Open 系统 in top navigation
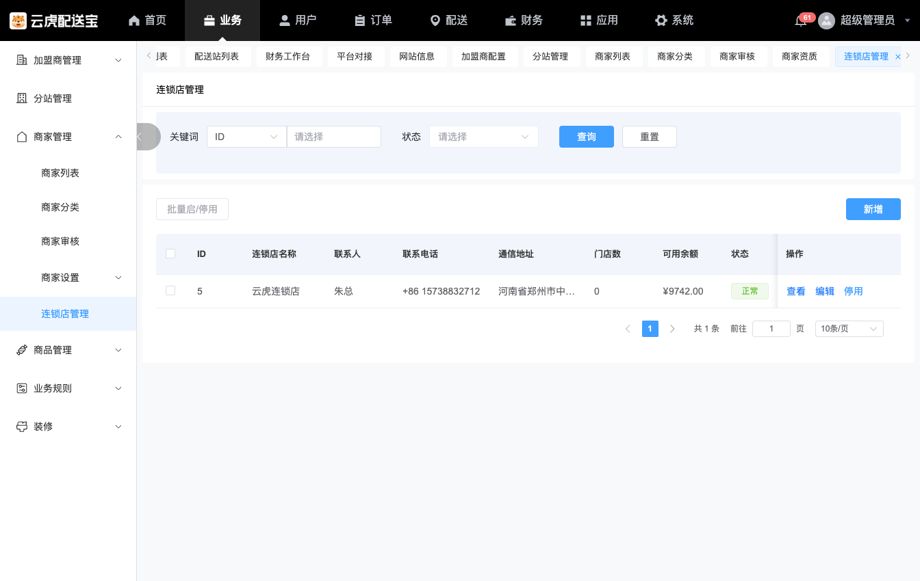920x581 pixels. (674, 21)
